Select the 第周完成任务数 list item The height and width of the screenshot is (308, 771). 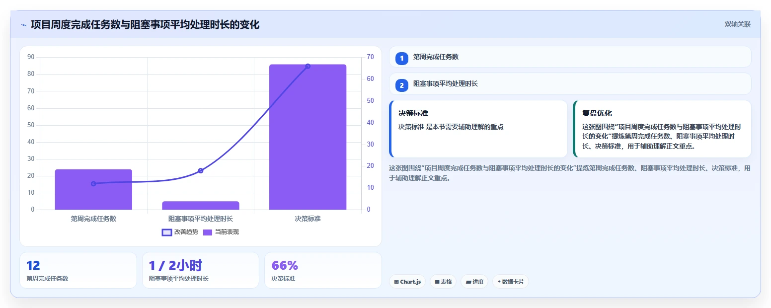point(570,57)
